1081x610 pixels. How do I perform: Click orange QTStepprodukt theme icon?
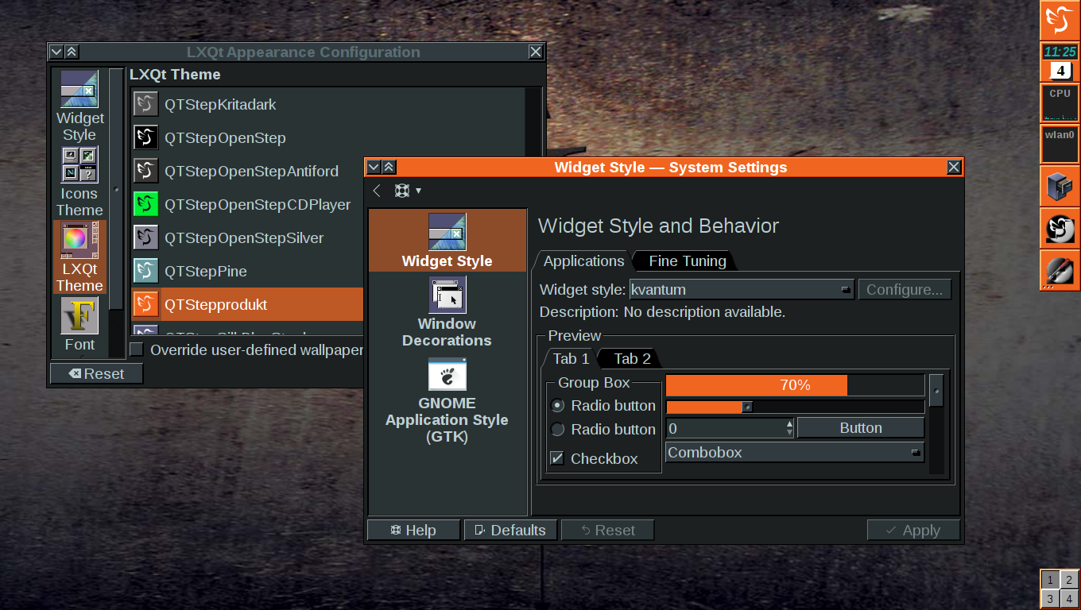coord(146,304)
